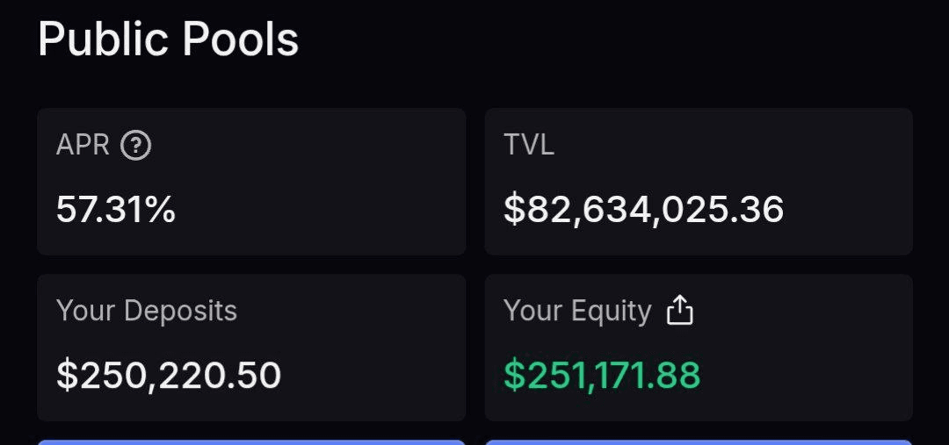Click the blue button below Your Deposits

tap(251, 442)
